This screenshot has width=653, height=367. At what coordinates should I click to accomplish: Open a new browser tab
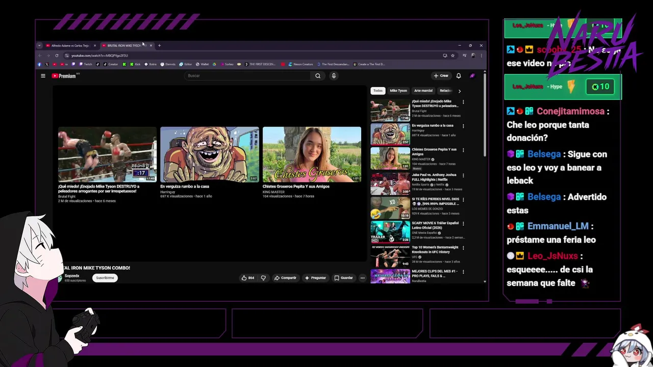coord(159,45)
